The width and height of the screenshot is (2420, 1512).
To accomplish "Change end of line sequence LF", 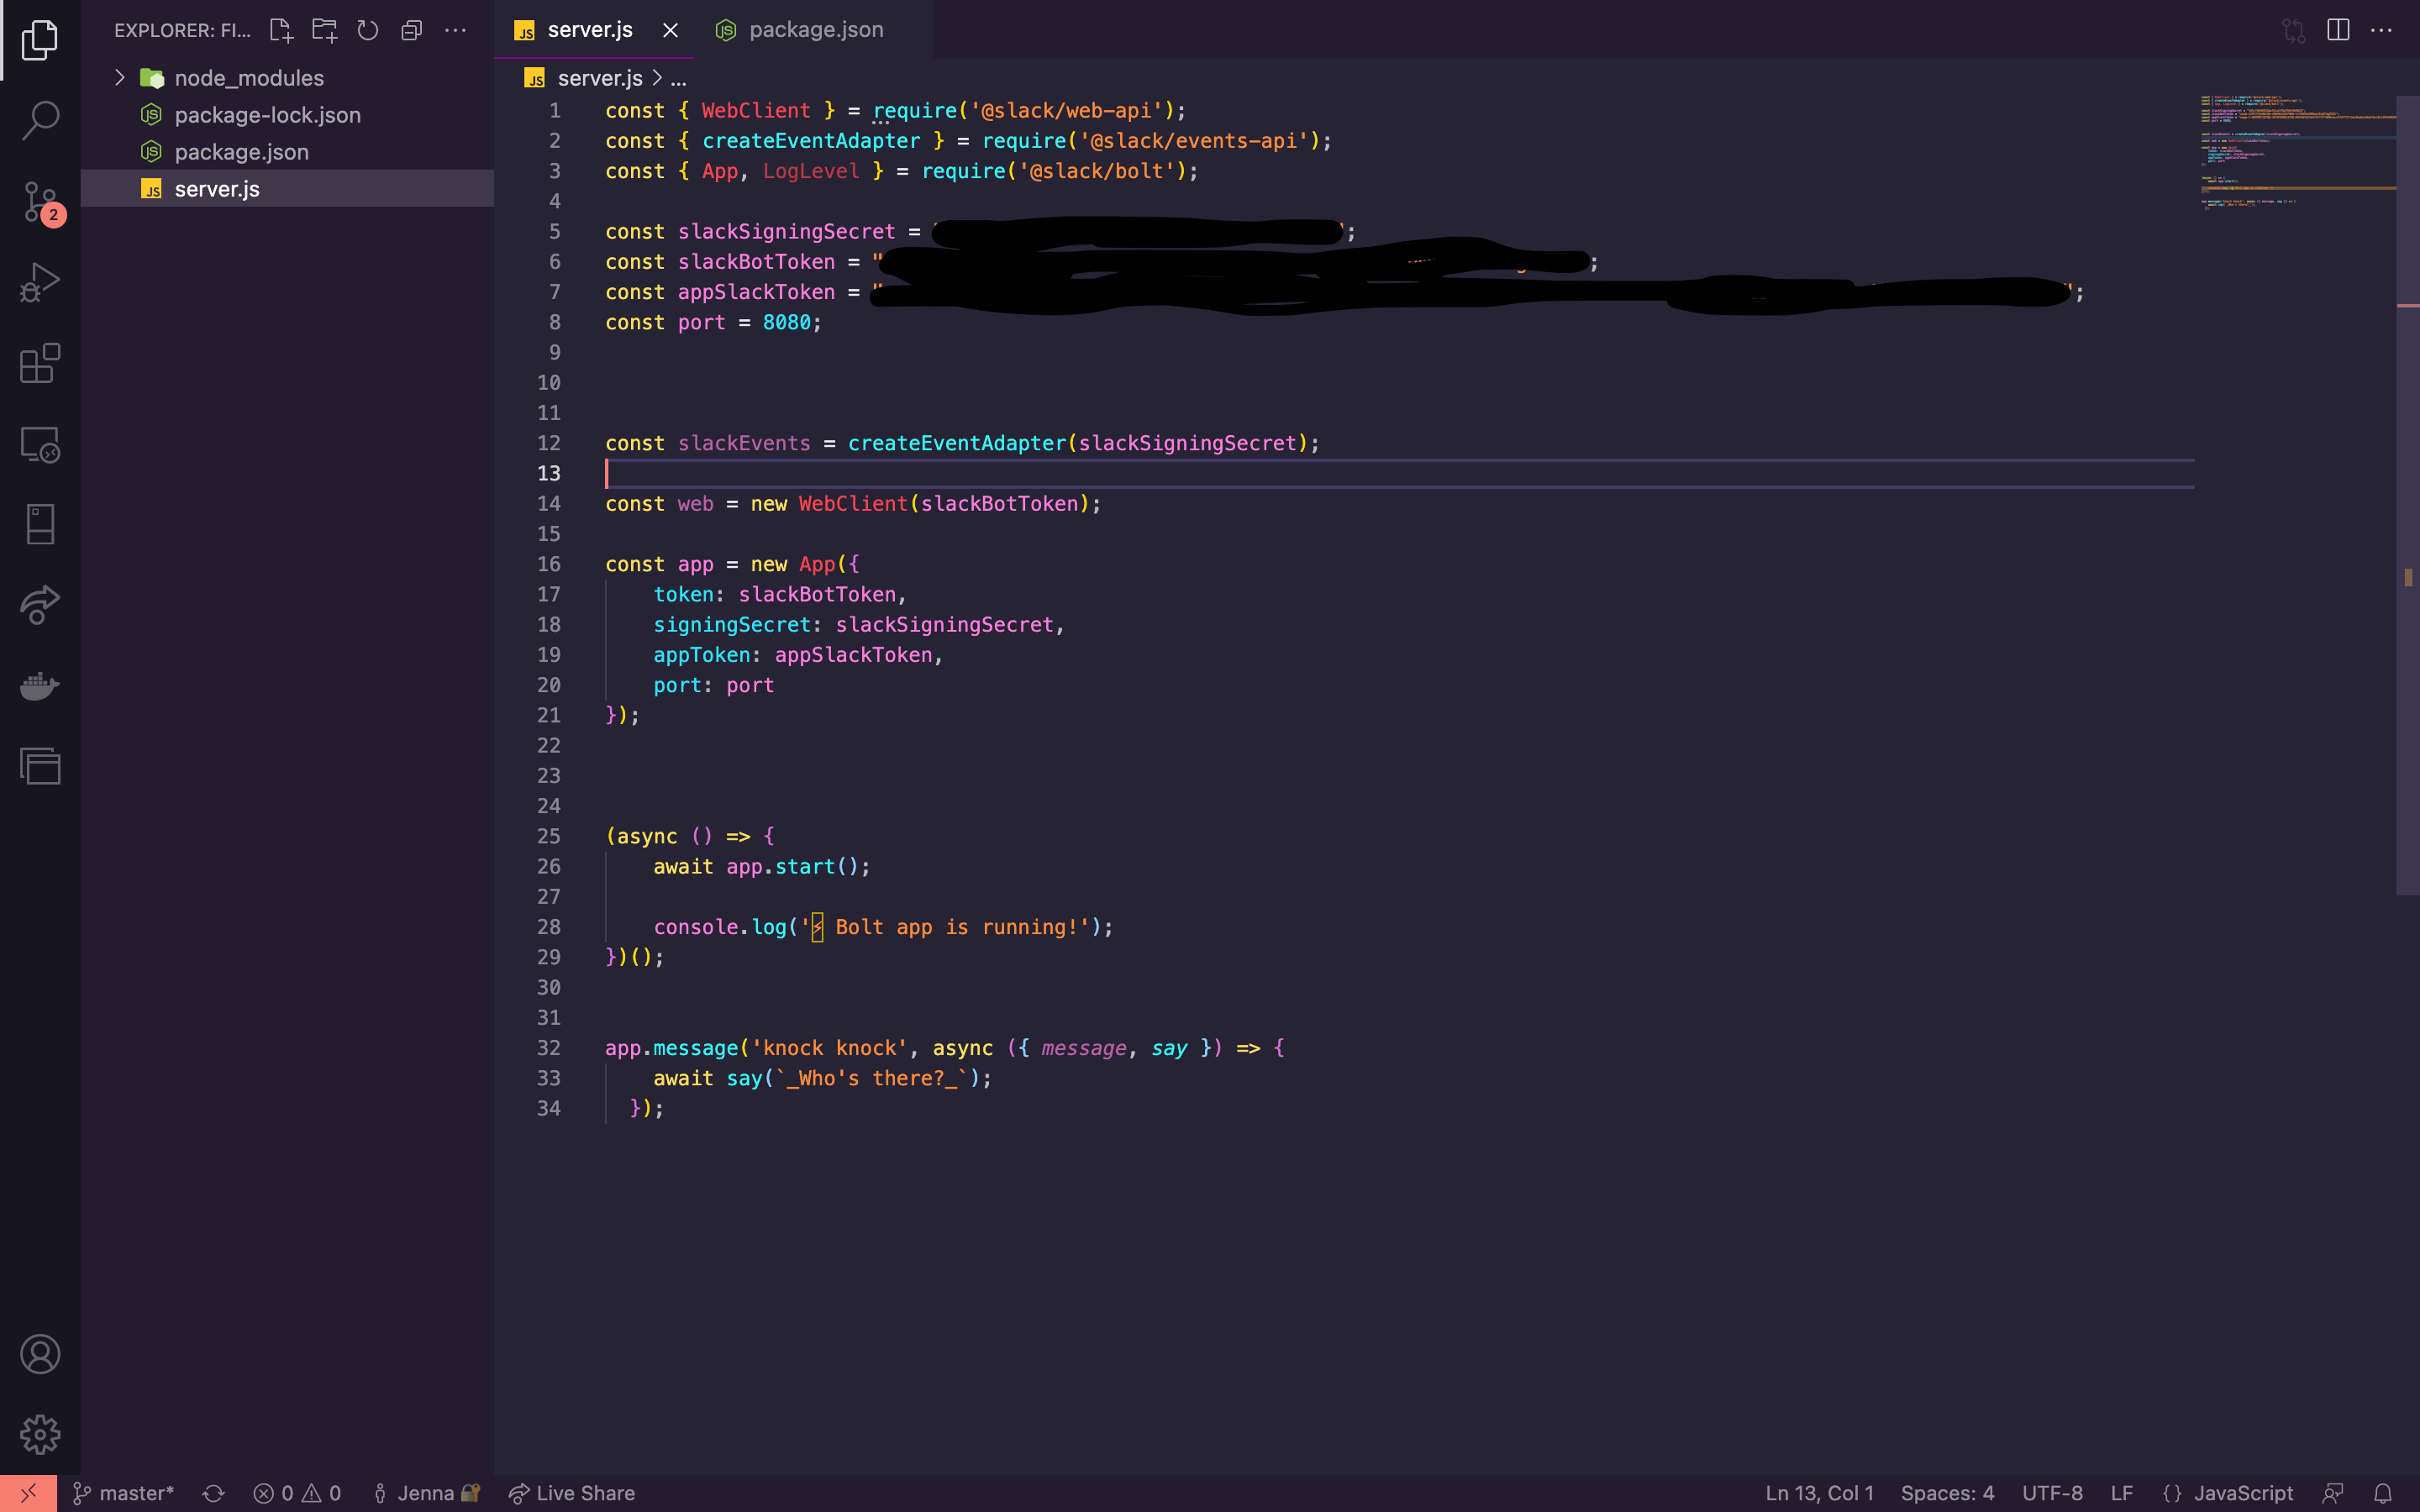I will coord(2122,1493).
